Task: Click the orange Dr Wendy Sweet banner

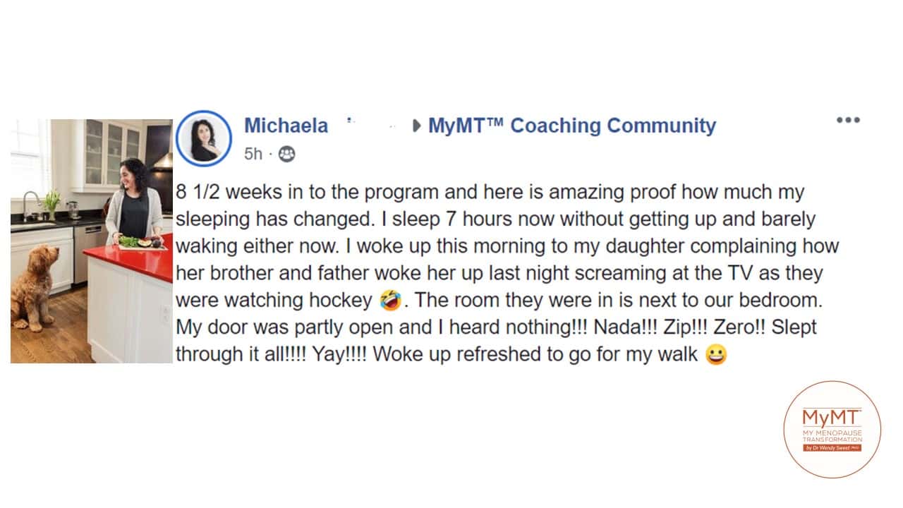Action: pyautogui.click(x=832, y=448)
